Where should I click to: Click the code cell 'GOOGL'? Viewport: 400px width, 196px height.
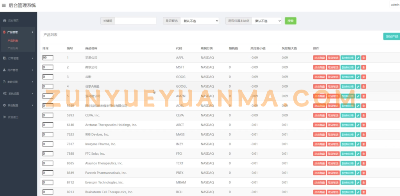tap(181, 87)
